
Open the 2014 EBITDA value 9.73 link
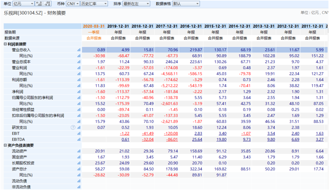(247, 139)
